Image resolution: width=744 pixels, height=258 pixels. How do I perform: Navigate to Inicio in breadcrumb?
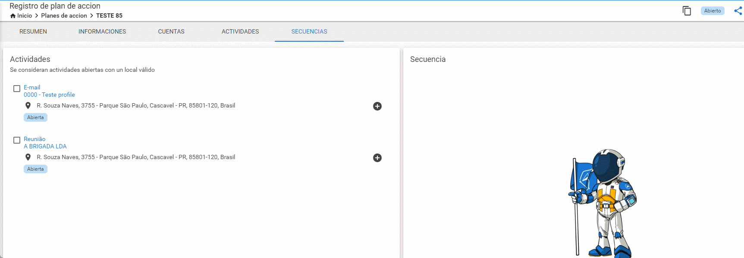[25, 15]
